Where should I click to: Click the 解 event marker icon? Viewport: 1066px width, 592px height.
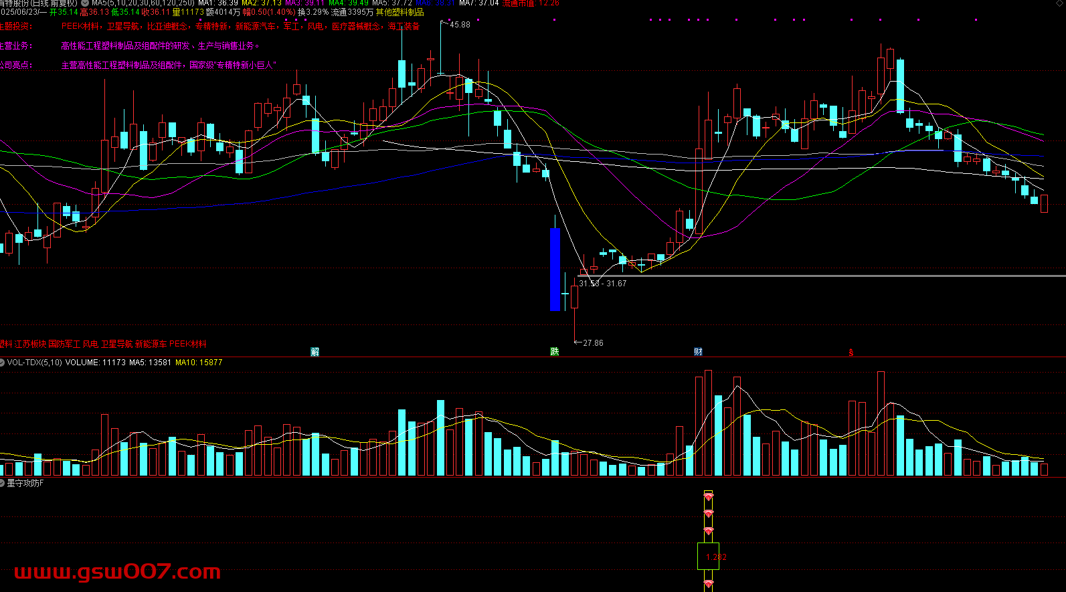click(315, 352)
